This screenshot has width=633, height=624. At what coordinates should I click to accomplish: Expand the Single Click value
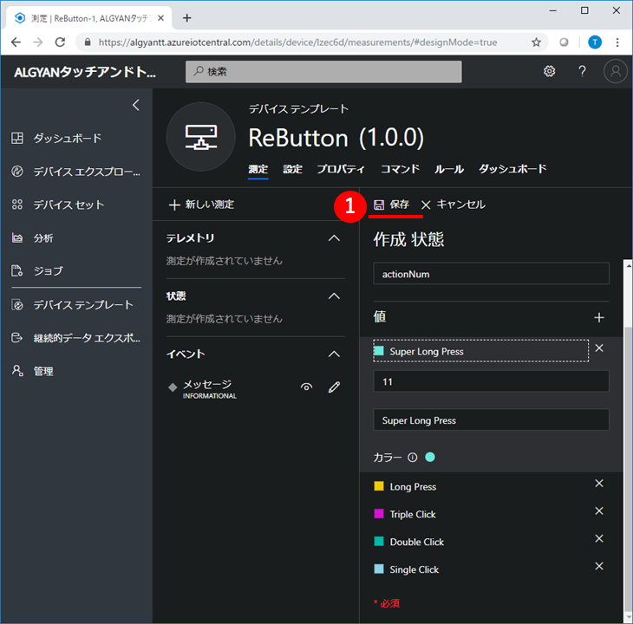click(x=414, y=569)
